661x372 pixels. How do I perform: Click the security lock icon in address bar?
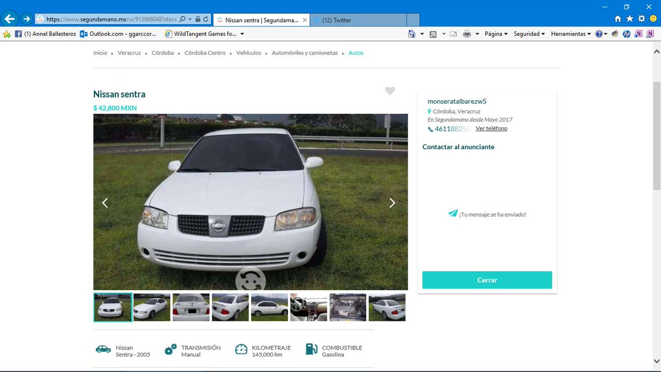(x=198, y=19)
